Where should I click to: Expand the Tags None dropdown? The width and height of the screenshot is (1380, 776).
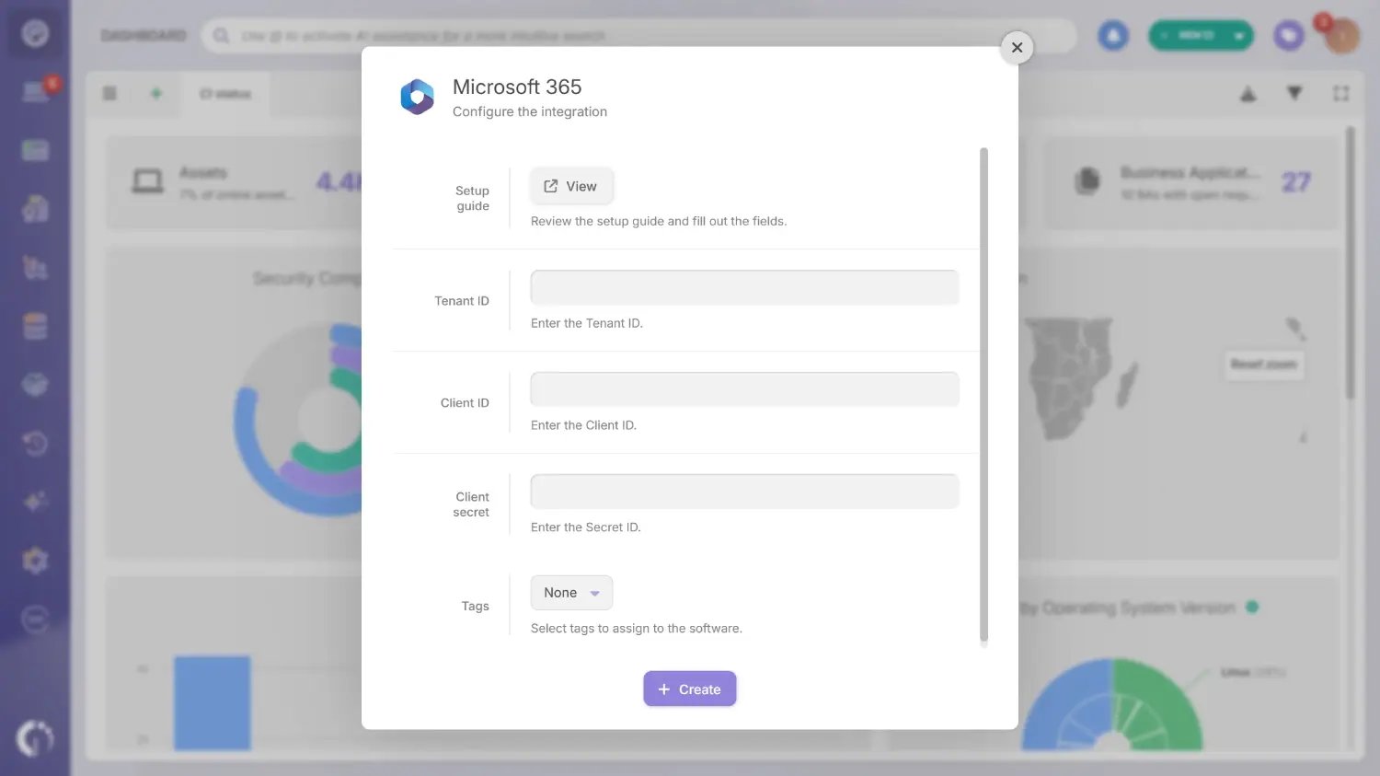571,593
